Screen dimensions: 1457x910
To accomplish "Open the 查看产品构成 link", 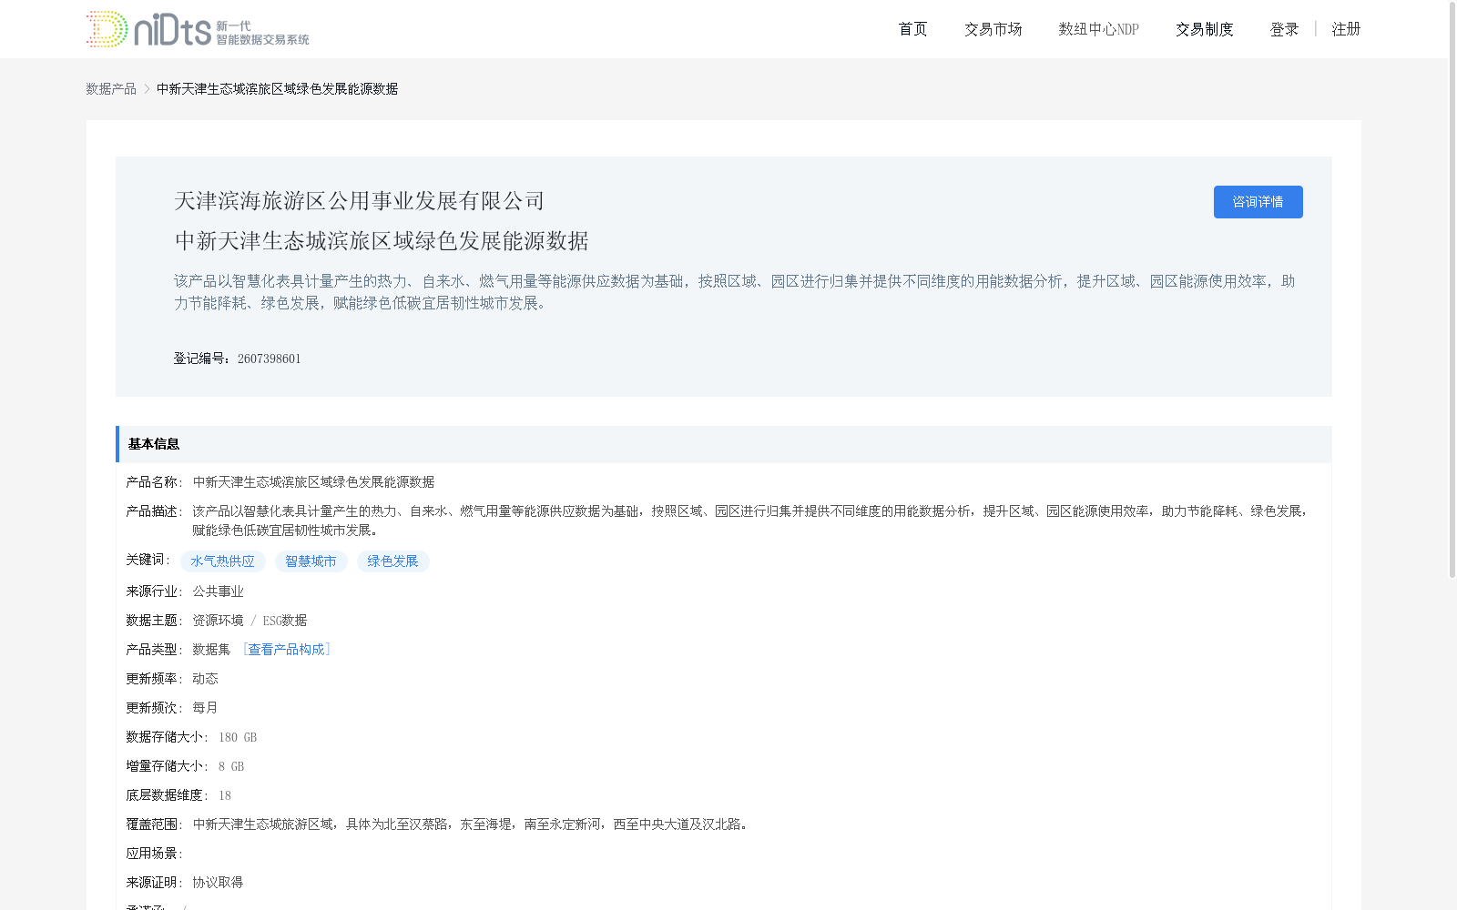I will pos(286,649).
